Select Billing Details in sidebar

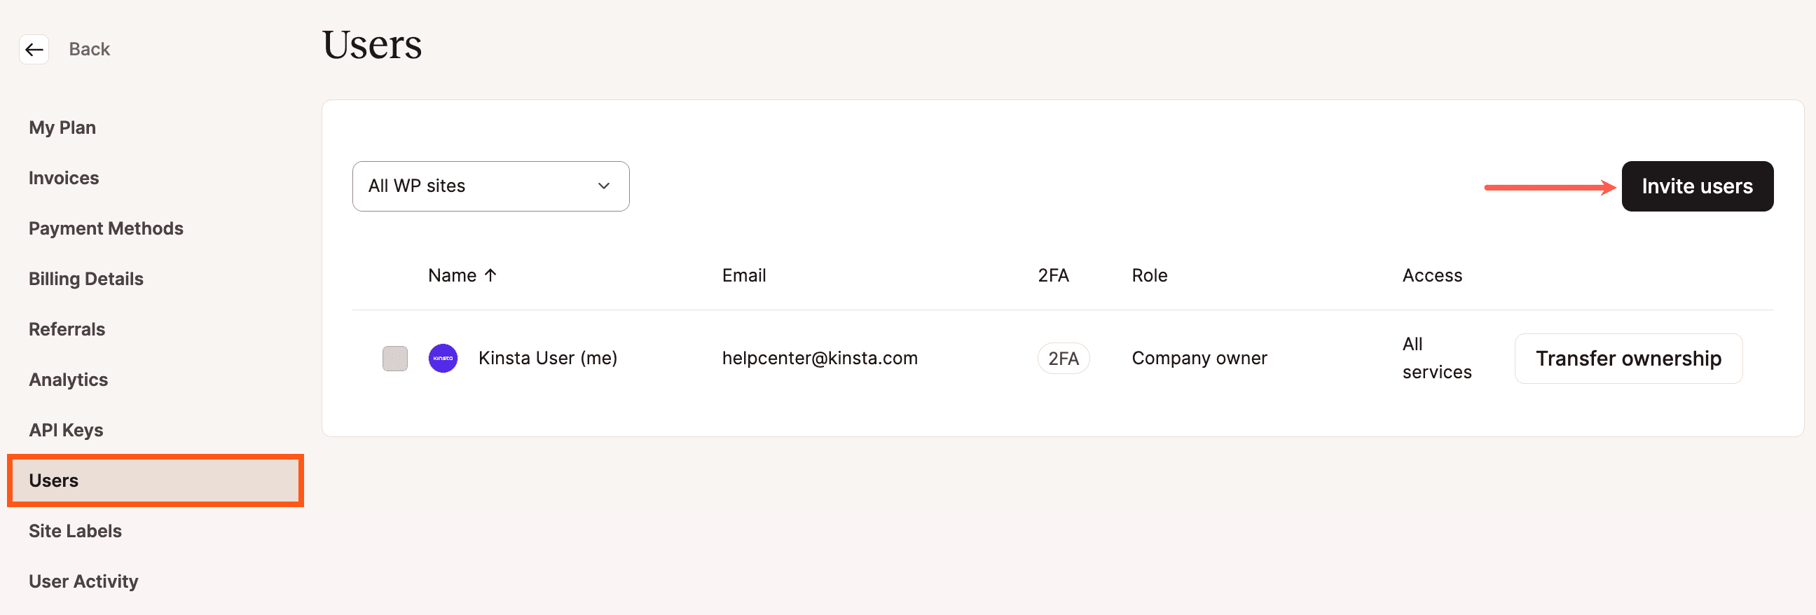coord(86,279)
